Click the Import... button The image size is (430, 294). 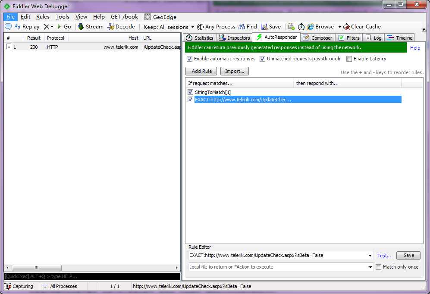(235, 71)
